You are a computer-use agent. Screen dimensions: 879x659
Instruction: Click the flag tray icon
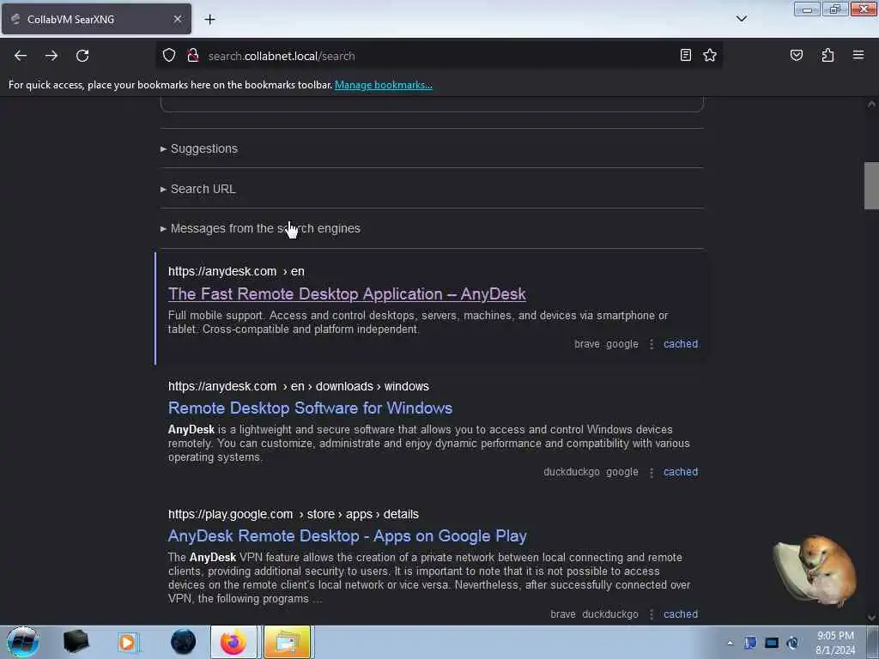pos(750,643)
